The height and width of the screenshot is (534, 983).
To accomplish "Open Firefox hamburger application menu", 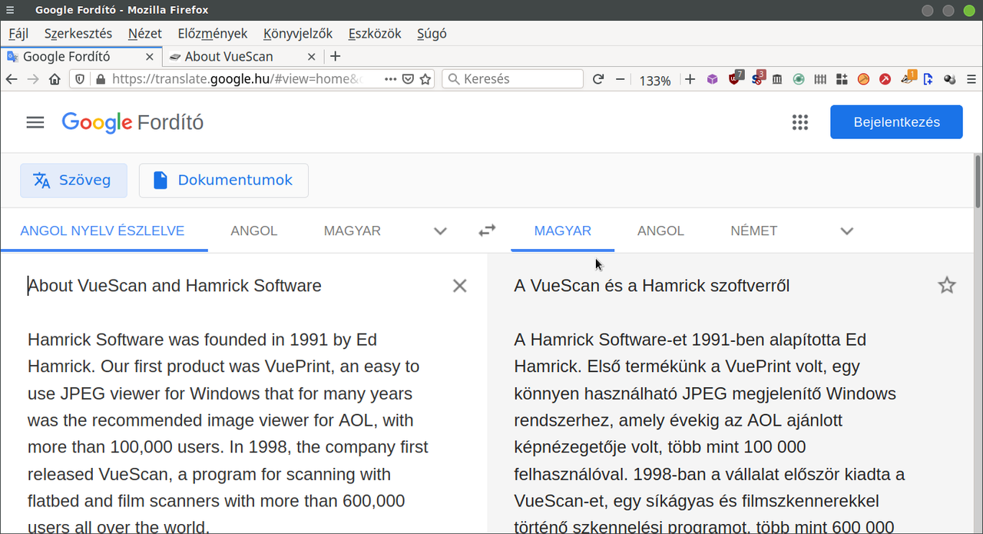I will coord(971,79).
